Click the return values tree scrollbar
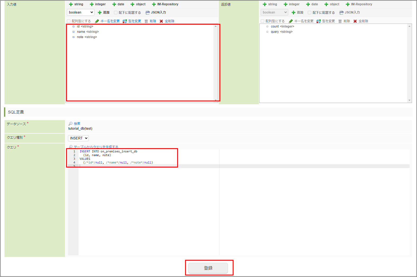 pos(410,63)
